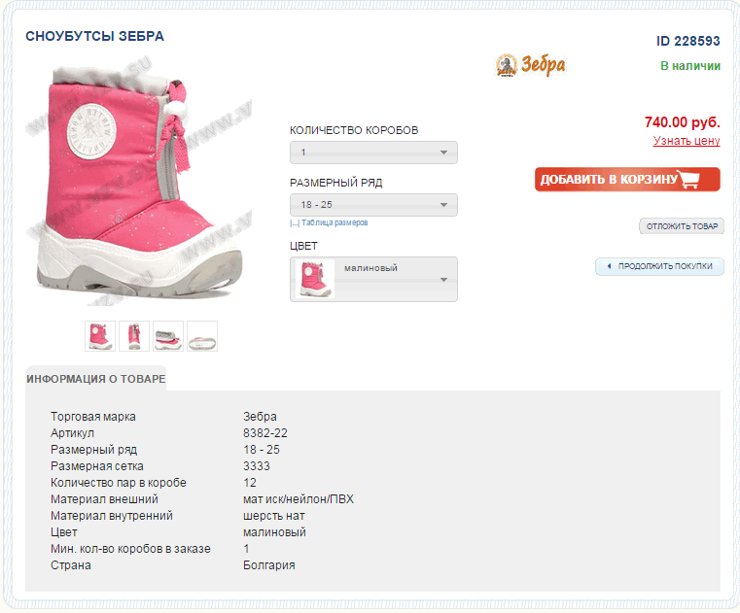Expand the КОЛИЧЕСТВО КОРОБОВ dropdown

(x=373, y=153)
